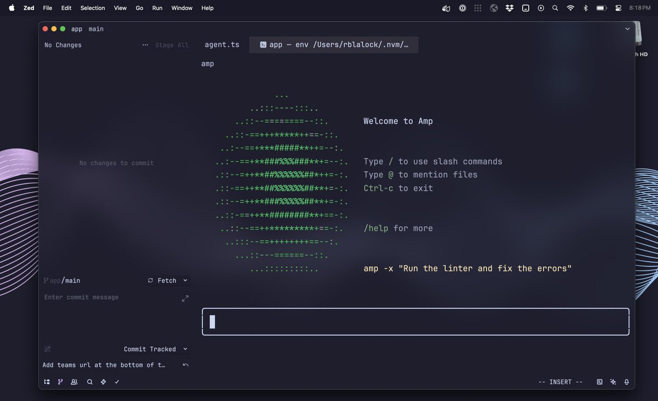Open the Apple menu

click(12, 8)
